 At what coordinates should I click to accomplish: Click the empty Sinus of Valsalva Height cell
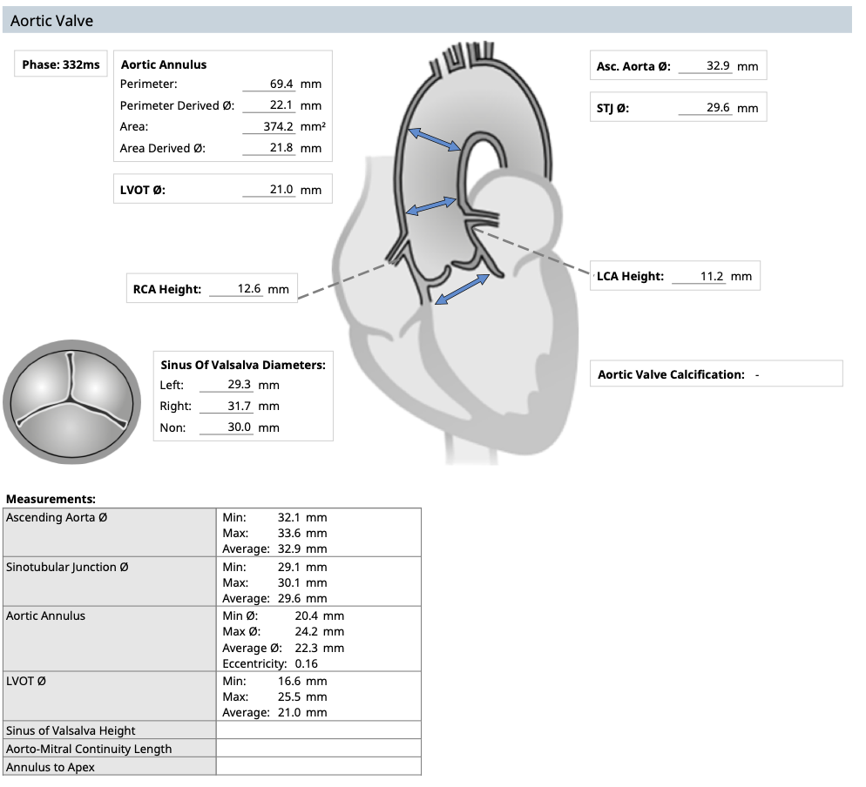[x=318, y=730]
